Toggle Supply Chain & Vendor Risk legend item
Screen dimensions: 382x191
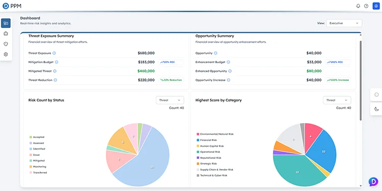coord(215,170)
